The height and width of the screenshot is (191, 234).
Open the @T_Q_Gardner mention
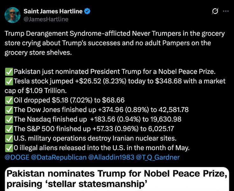(158, 157)
